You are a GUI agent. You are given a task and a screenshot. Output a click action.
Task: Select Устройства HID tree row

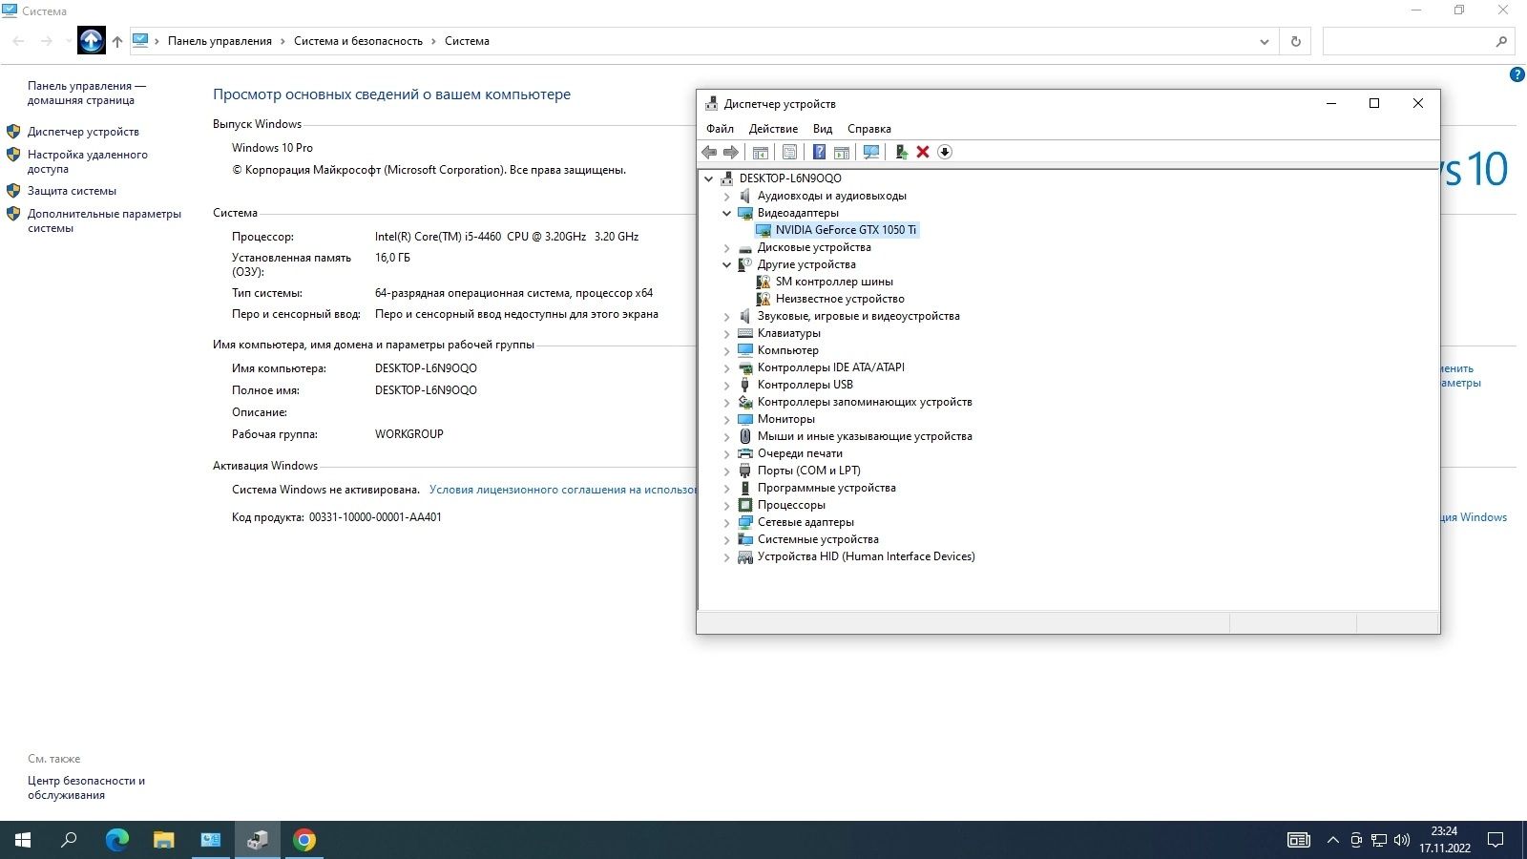pos(866,556)
